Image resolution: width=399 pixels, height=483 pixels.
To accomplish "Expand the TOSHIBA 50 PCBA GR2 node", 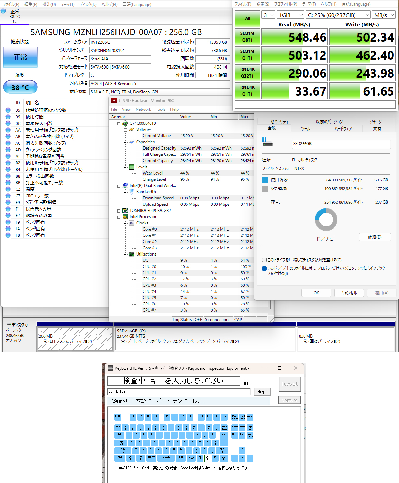I will [119, 211].
